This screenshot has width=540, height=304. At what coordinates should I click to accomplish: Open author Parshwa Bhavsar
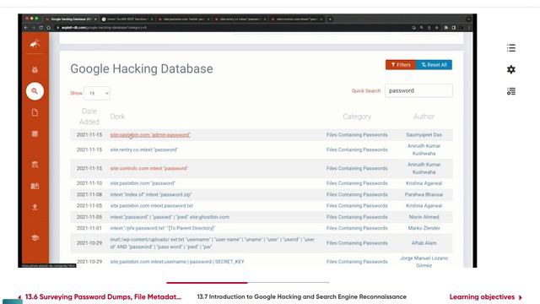coord(424,194)
